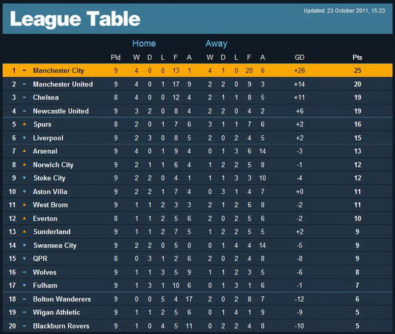
Task: Select the Home column group heading
Action: point(144,43)
